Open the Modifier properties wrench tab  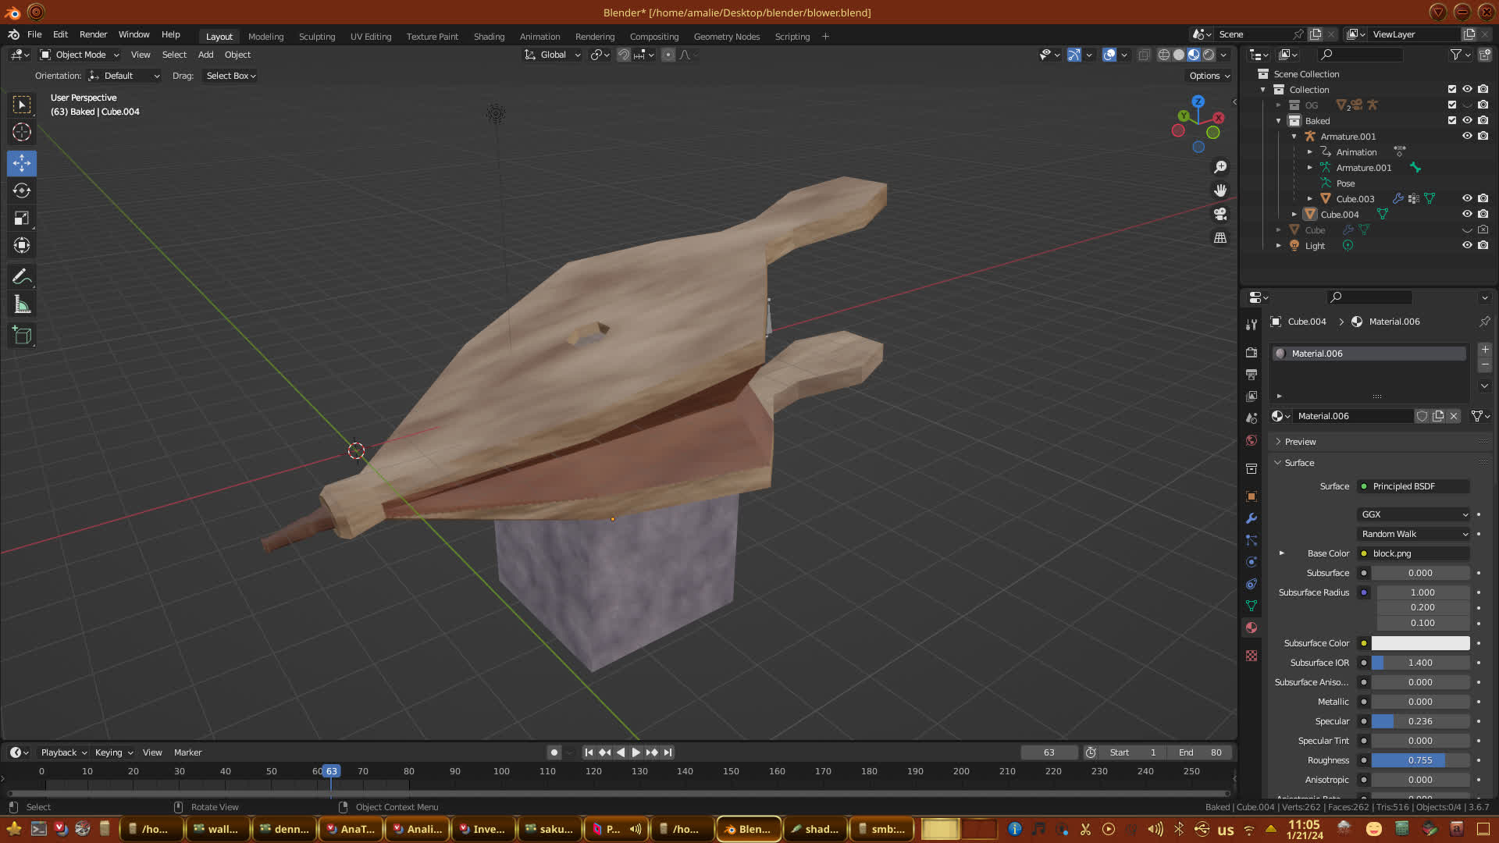click(x=1252, y=518)
